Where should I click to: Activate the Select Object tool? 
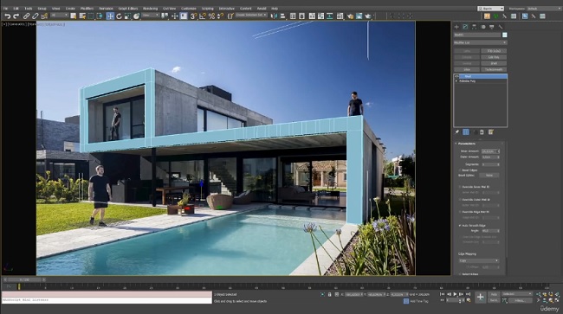pos(74,16)
